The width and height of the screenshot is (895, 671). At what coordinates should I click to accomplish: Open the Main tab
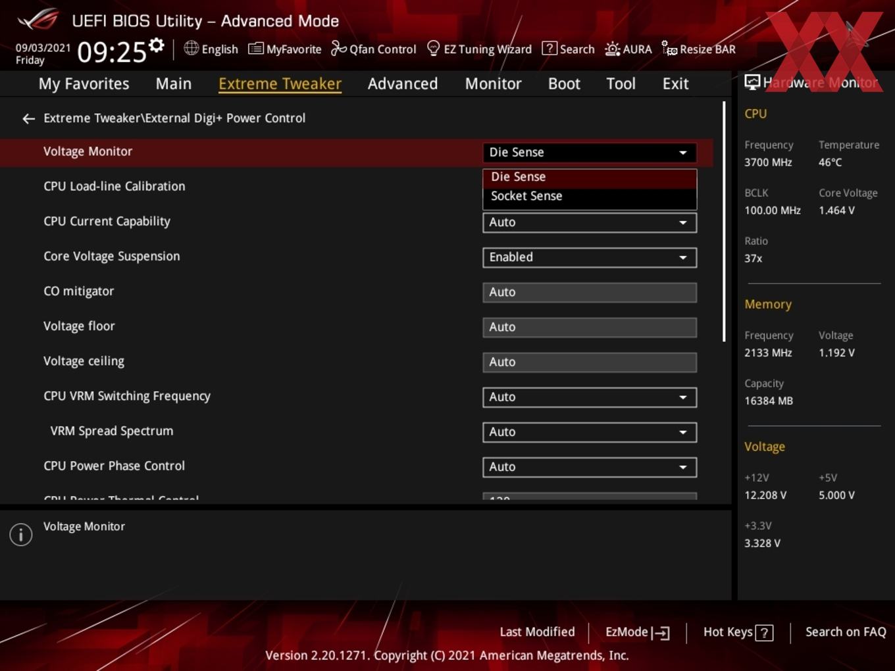174,84
